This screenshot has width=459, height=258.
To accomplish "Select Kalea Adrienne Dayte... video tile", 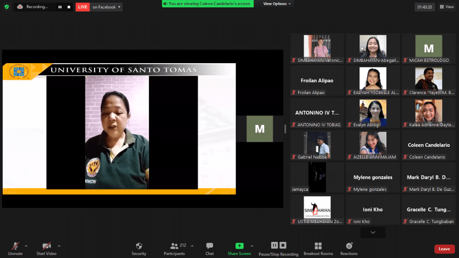I will pyautogui.click(x=429, y=113).
